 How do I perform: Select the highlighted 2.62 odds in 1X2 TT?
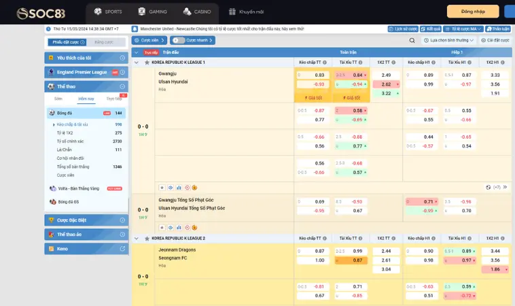387,84
